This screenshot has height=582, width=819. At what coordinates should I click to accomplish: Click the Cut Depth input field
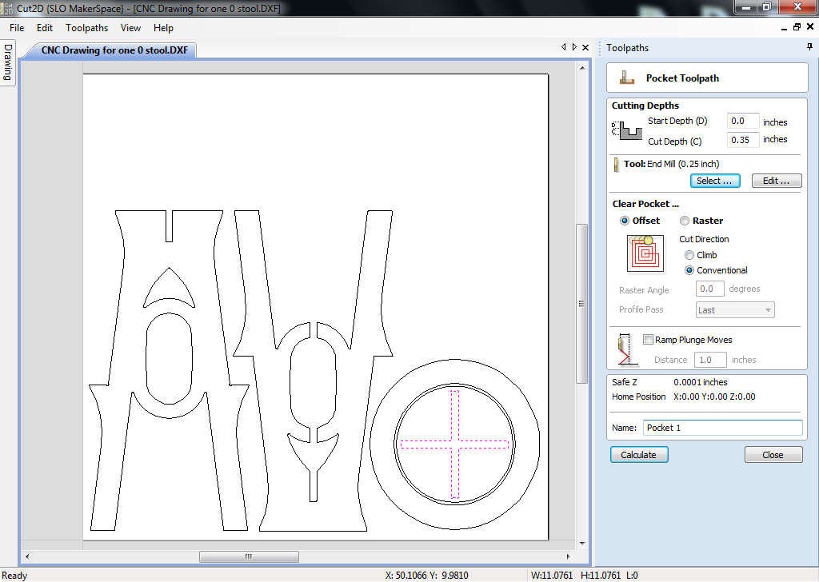pyautogui.click(x=743, y=140)
